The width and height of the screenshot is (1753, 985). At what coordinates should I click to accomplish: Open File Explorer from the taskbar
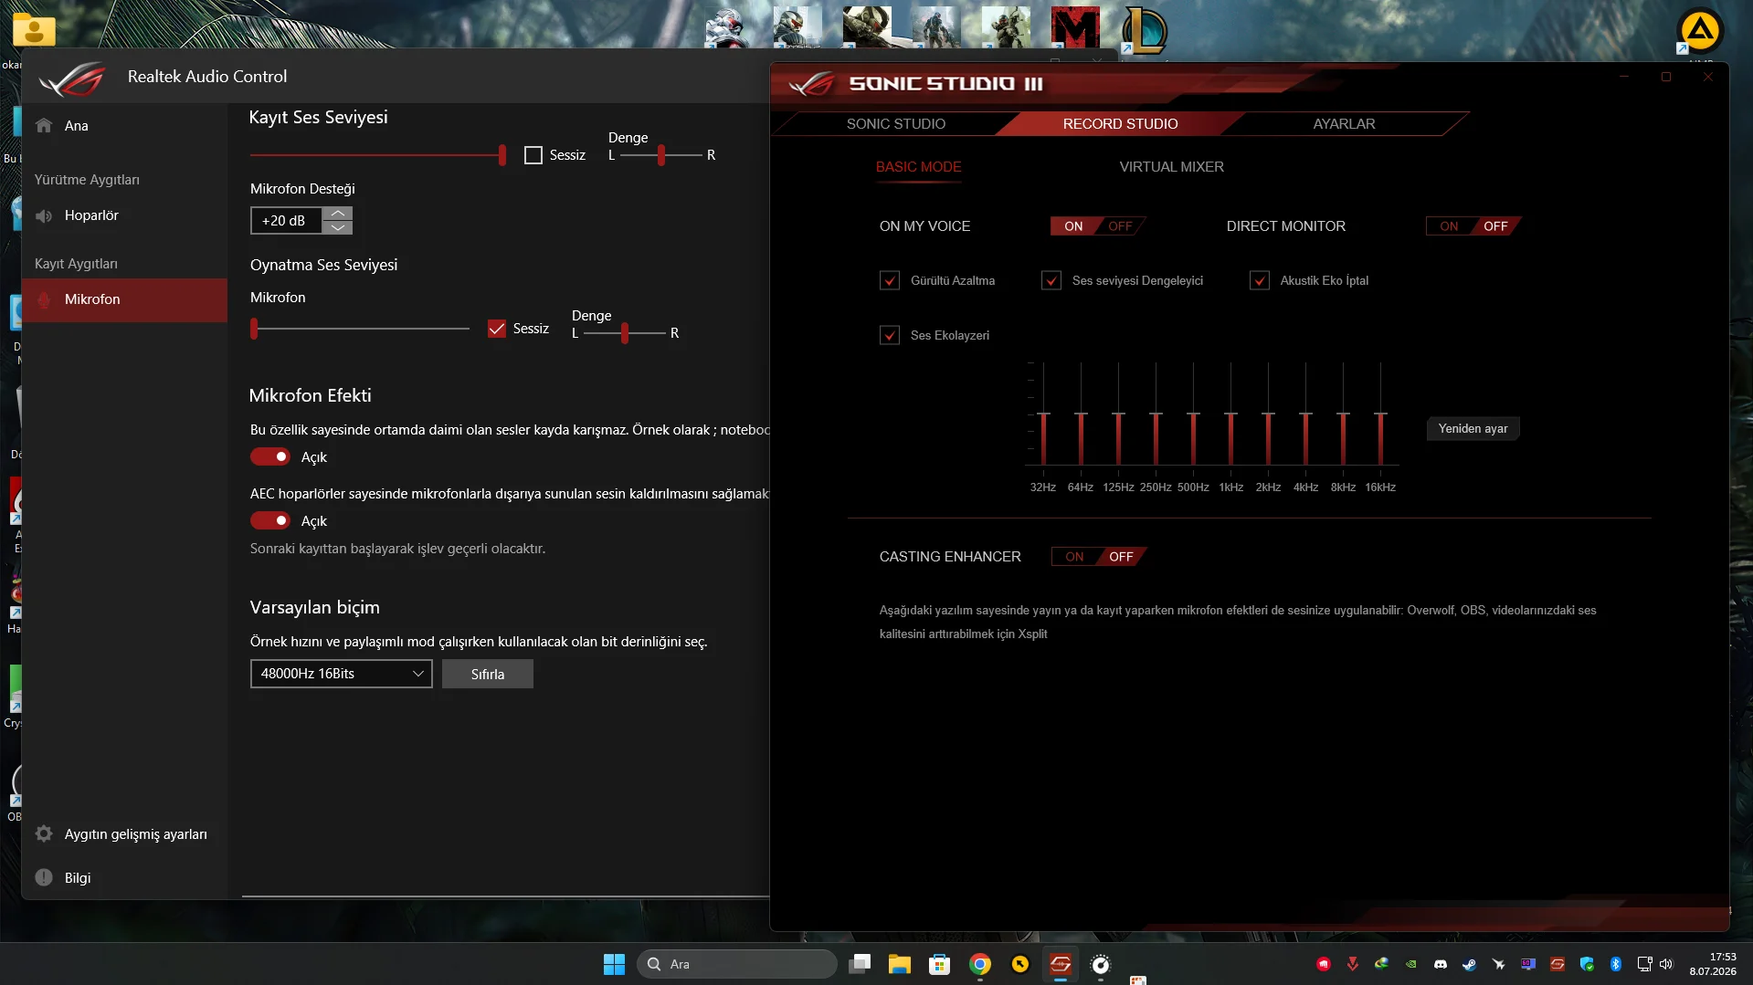(900, 964)
